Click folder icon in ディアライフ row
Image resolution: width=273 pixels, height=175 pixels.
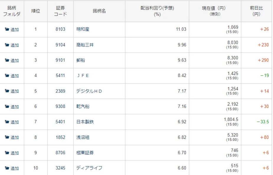click(x=7, y=168)
